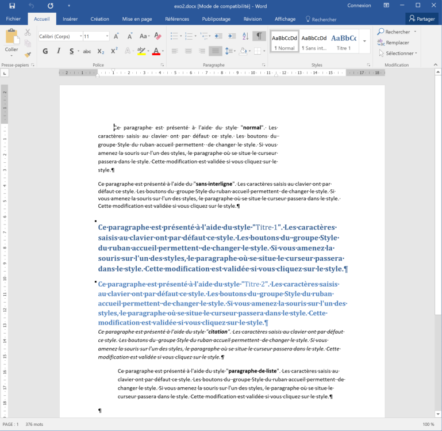Open font size 11 dropdown
442x431 pixels.
(x=107, y=36)
